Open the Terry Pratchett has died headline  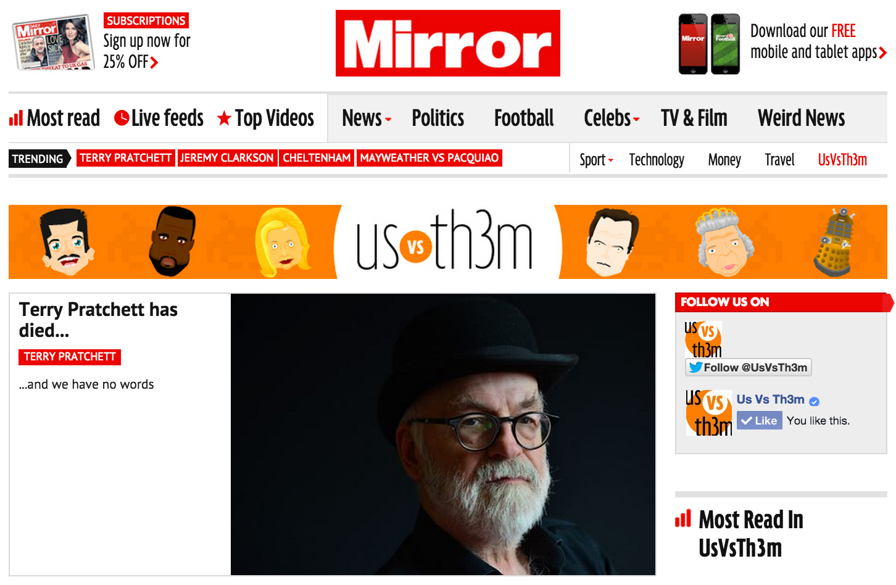(98, 320)
